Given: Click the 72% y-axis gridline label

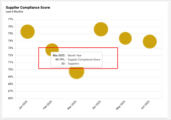Looking at the screenshot, I should click(x=11, y=55).
